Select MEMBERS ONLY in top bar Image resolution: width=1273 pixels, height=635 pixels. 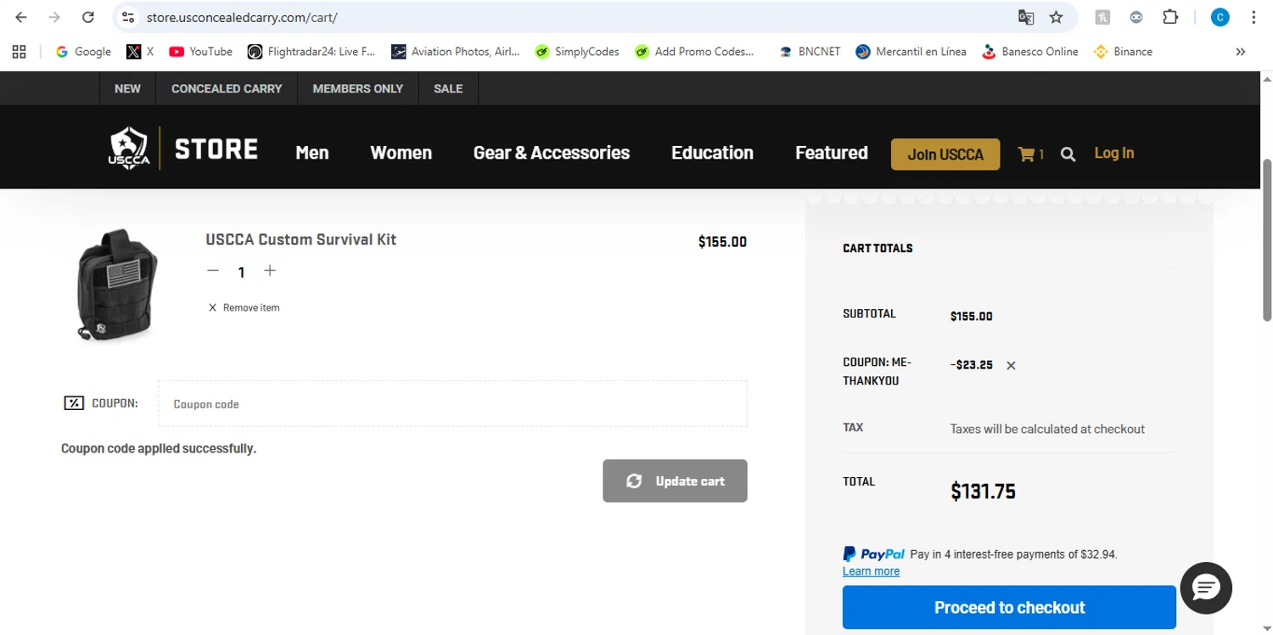coord(358,88)
